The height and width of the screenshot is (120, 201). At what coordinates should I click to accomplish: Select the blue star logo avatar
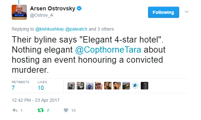coord(135,86)
